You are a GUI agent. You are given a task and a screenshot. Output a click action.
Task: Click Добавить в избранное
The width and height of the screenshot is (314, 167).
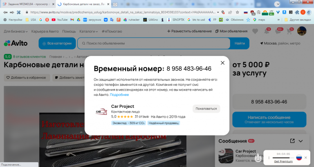tap(27, 78)
